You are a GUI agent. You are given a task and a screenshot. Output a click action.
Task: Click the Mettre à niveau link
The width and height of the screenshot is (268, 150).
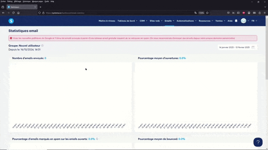coord(107,21)
